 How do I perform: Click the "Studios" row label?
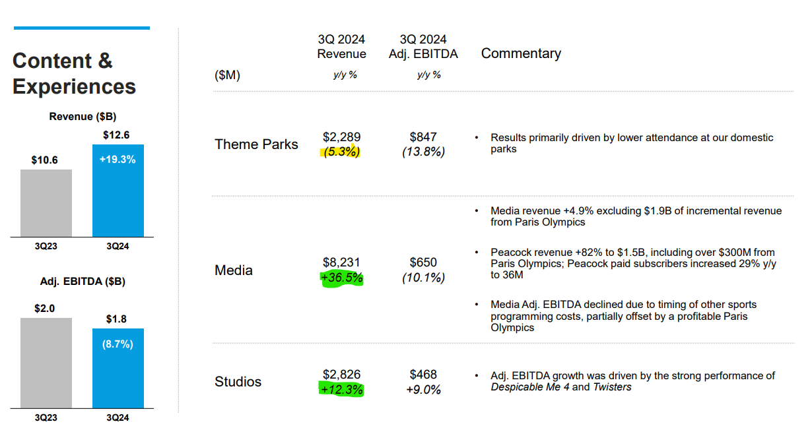tap(238, 382)
